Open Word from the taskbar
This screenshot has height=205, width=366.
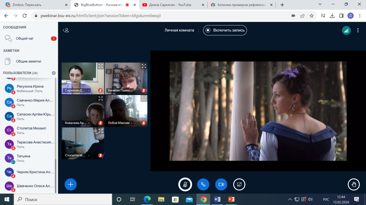(x=217, y=199)
